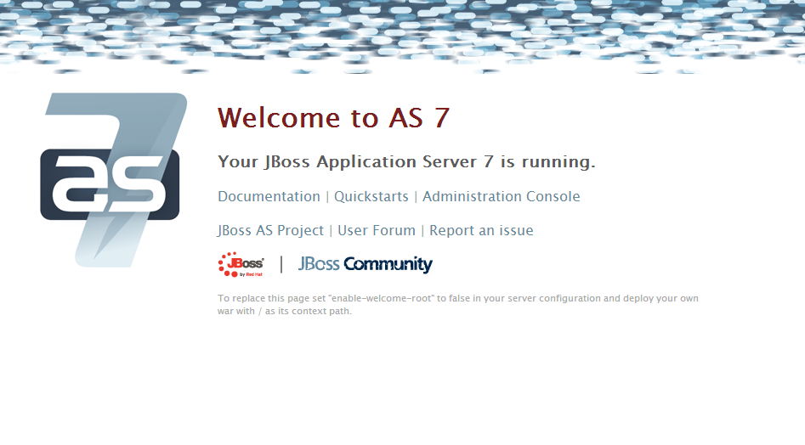Open the Documentation link
This screenshot has width=805, height=445.
(269, 196)
